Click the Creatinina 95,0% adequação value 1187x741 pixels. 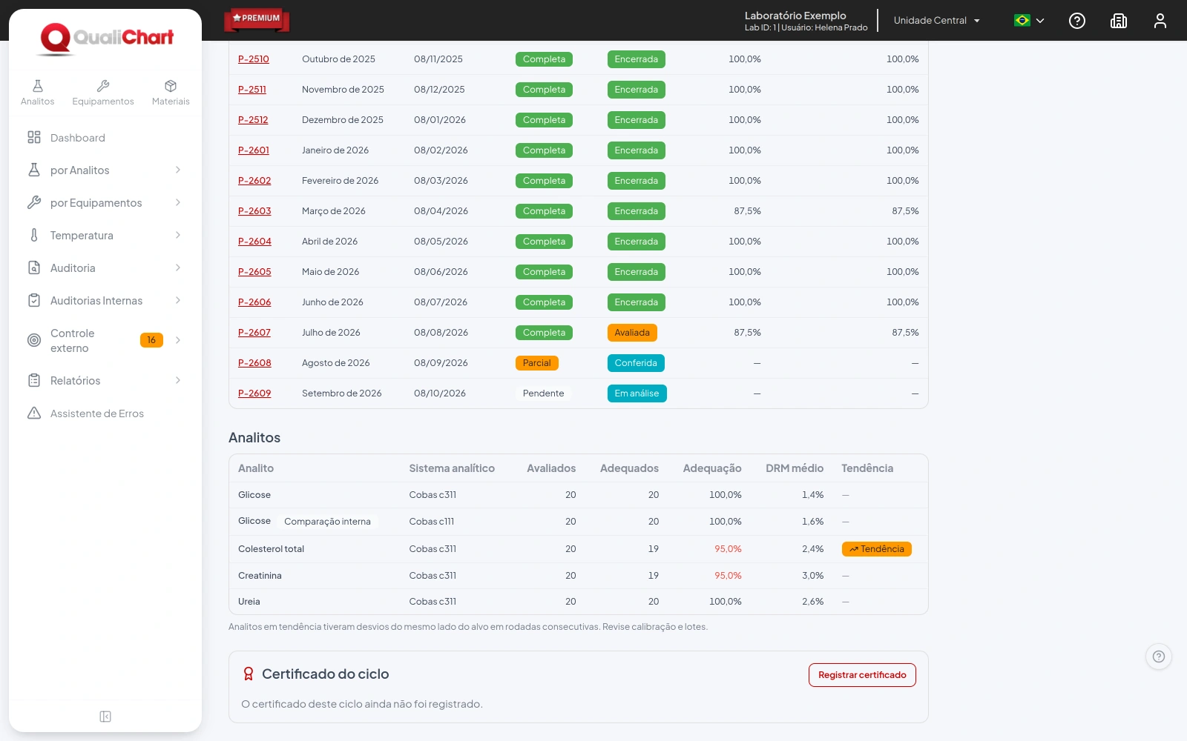728,576
